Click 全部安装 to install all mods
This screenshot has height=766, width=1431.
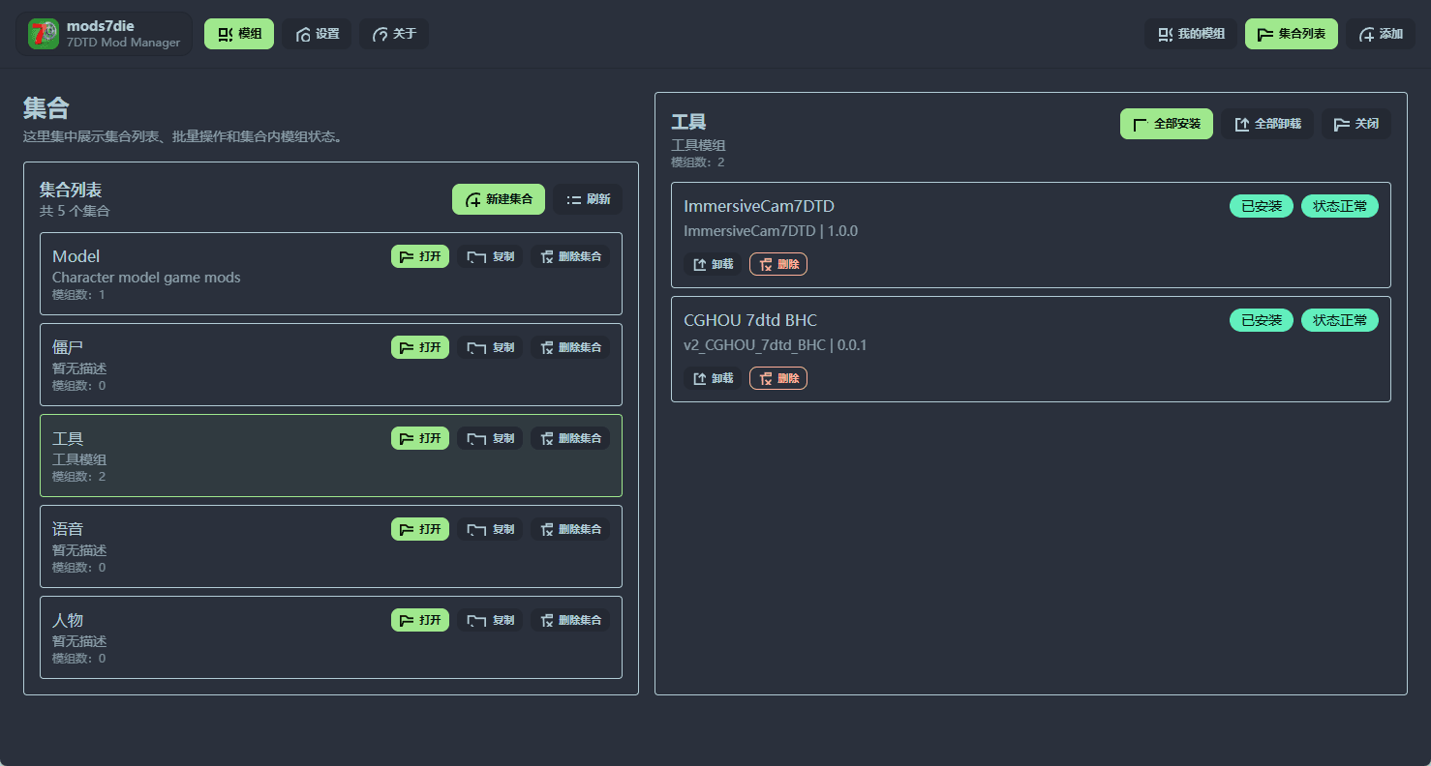coord(1166,123)
